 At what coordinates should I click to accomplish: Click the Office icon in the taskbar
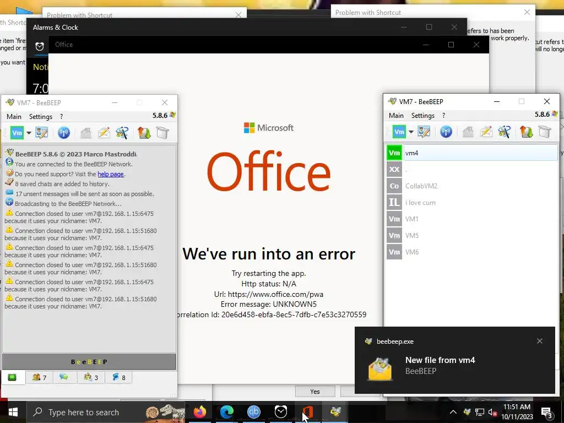click(308, 412)
